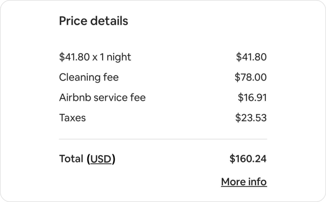Select the Total row in price summary
The width and height of the screenshot is (326, 202).
(x=163, y=159)
